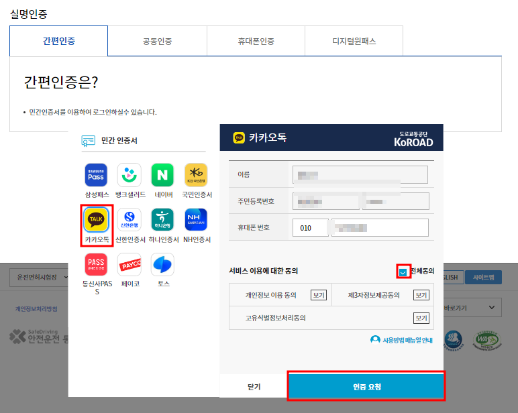Click the blue certification badge in footer
518x413 pixels.
pos(454,341)
